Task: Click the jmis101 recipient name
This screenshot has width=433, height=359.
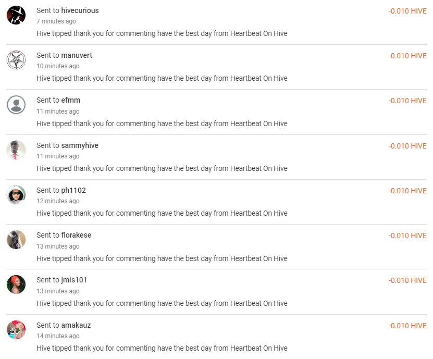Action: coord(74,280)
